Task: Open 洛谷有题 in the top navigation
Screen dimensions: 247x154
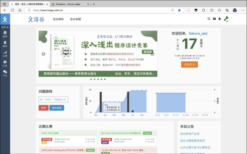Action: click(x=75, y=19)
